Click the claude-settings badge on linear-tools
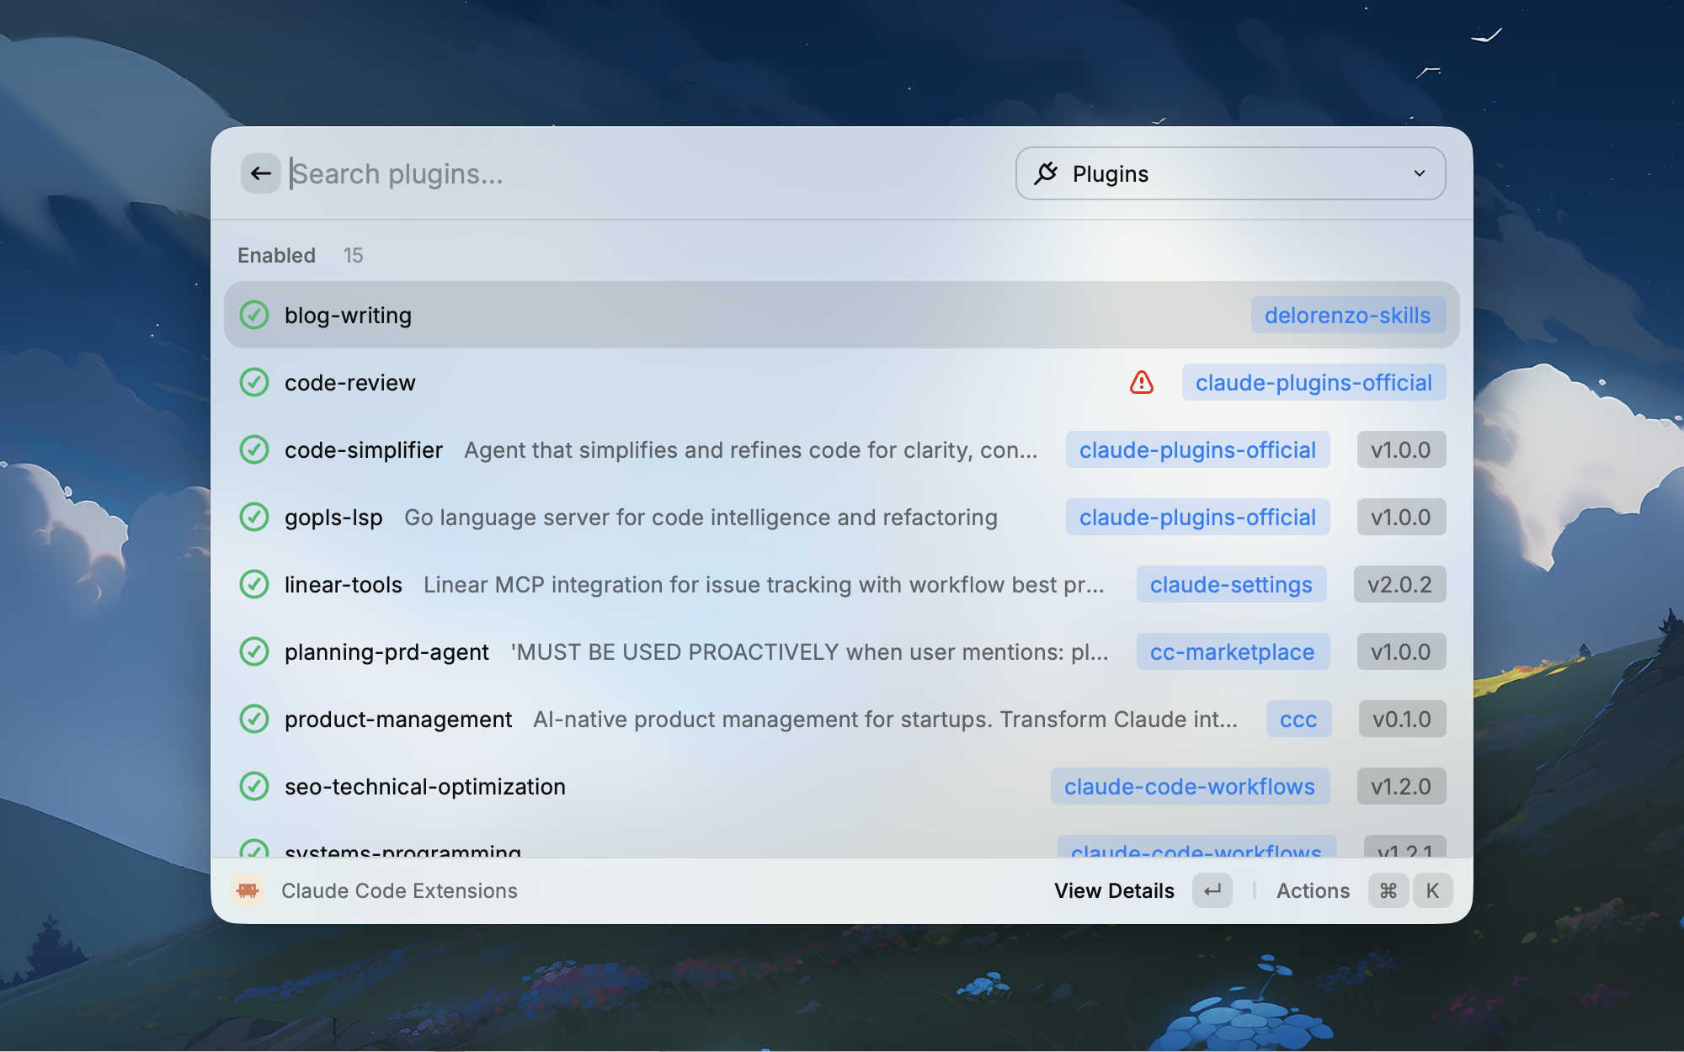 (x=1231, y=584)
